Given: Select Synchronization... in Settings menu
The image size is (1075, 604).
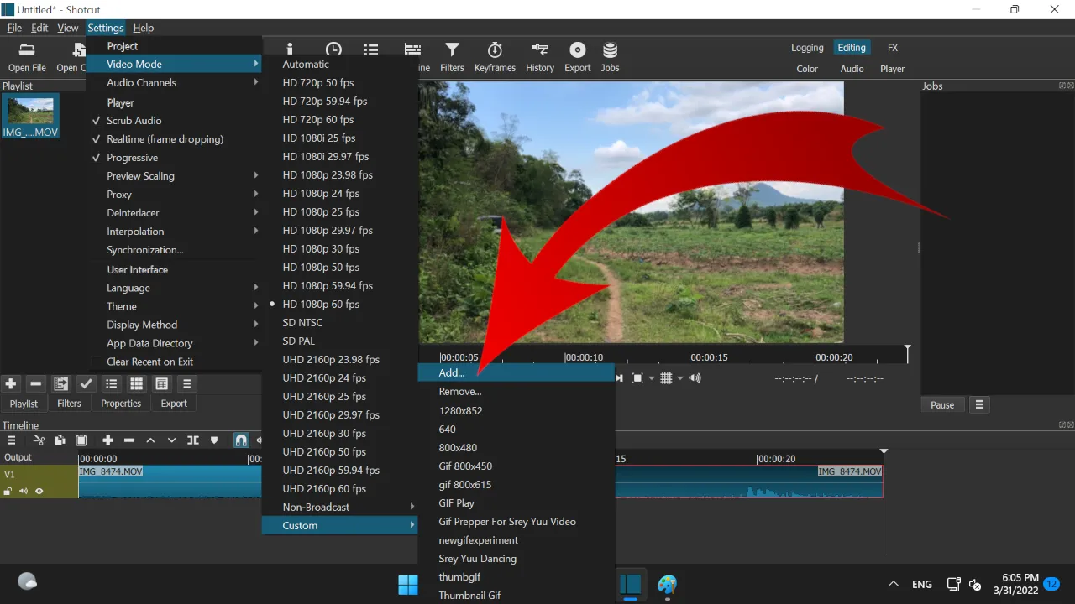Looking at the screenshot, I should (x=174, y=250).
